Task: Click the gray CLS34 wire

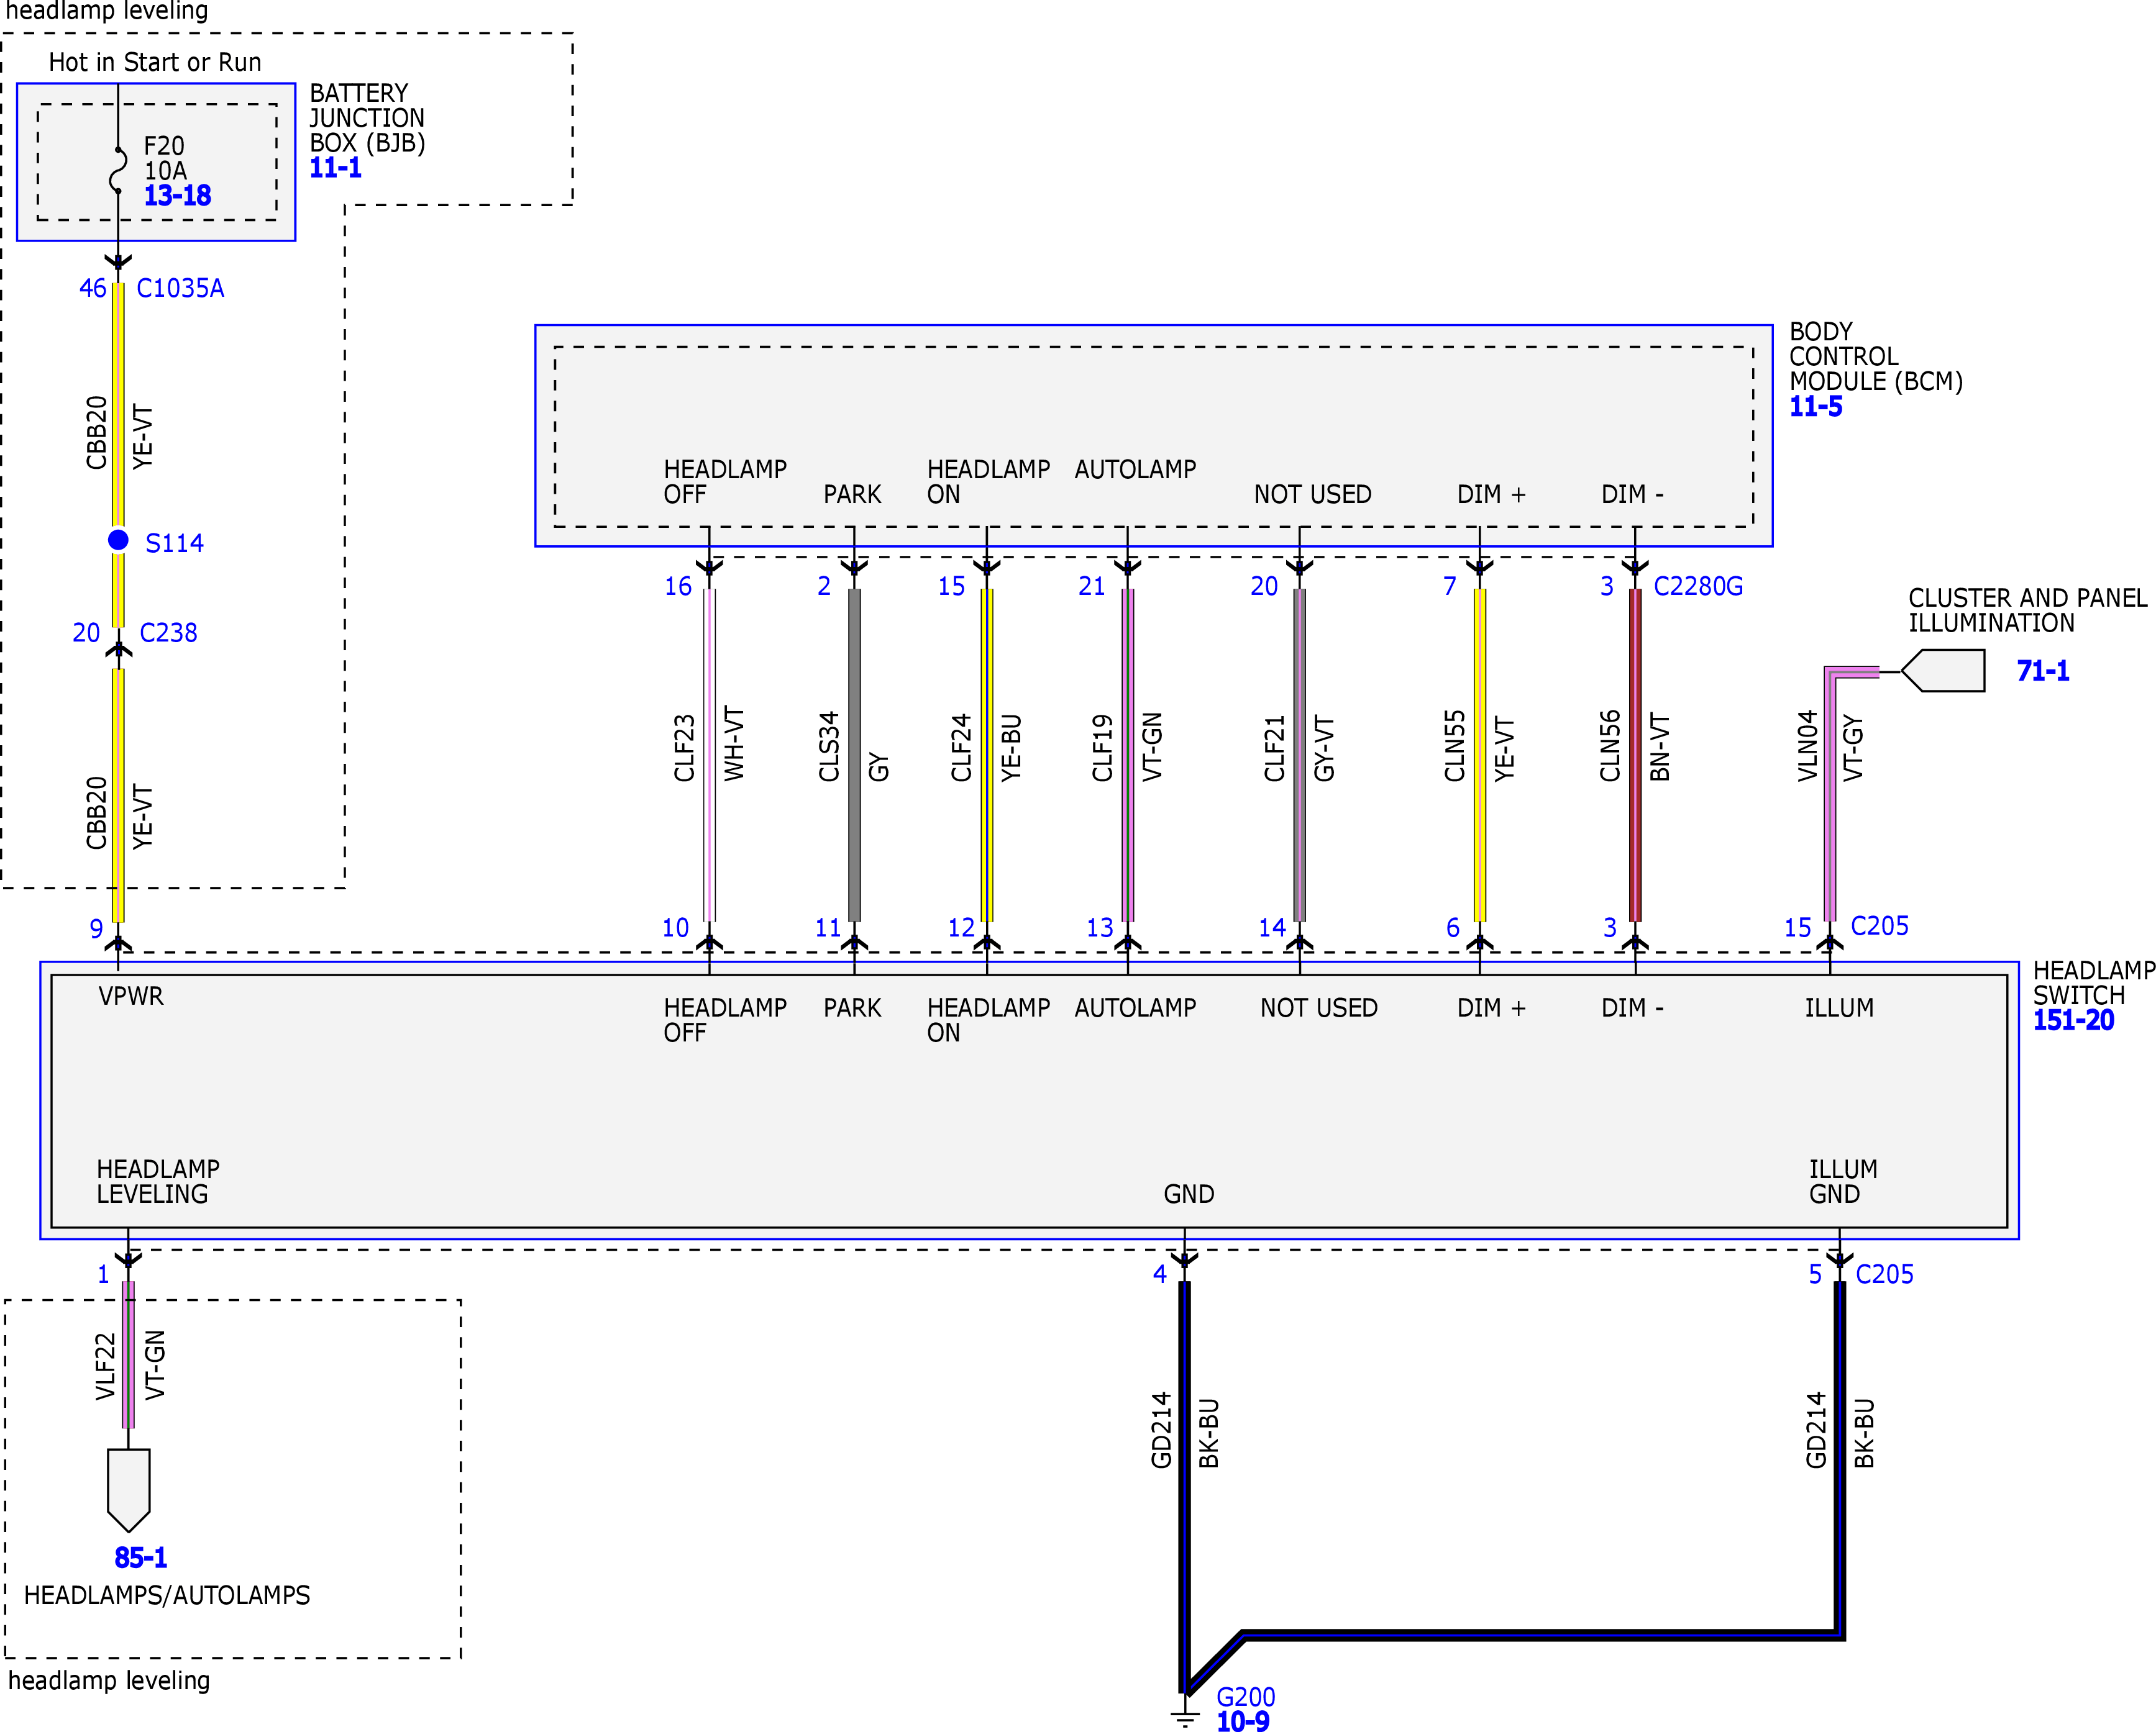Action: [854, 756]
